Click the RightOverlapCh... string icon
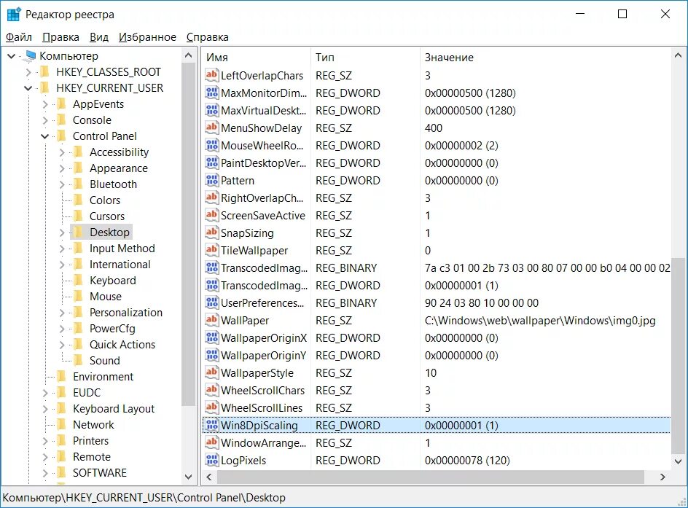Viewport: 688px width, 508px height. pos(212,198)
